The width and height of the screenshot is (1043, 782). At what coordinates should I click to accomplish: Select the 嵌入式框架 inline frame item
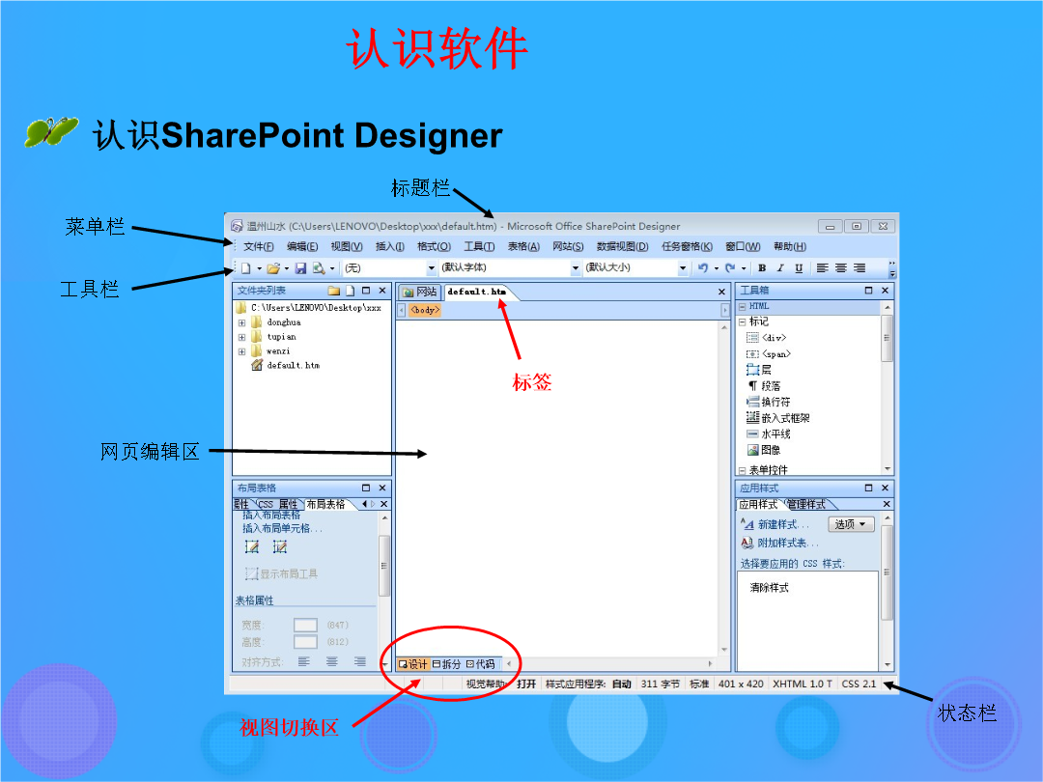pyautogui.click(x=778, y=418)
